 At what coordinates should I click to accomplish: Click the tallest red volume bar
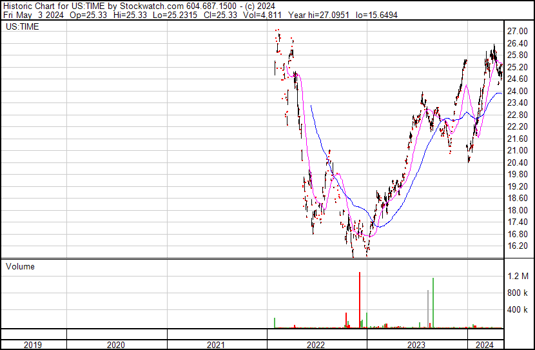pos(359,300)
